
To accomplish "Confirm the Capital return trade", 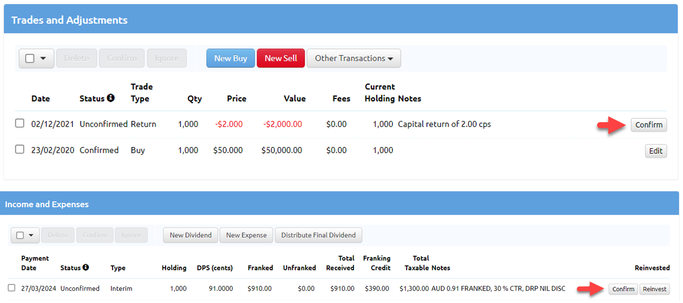I will tap(648, 125).
